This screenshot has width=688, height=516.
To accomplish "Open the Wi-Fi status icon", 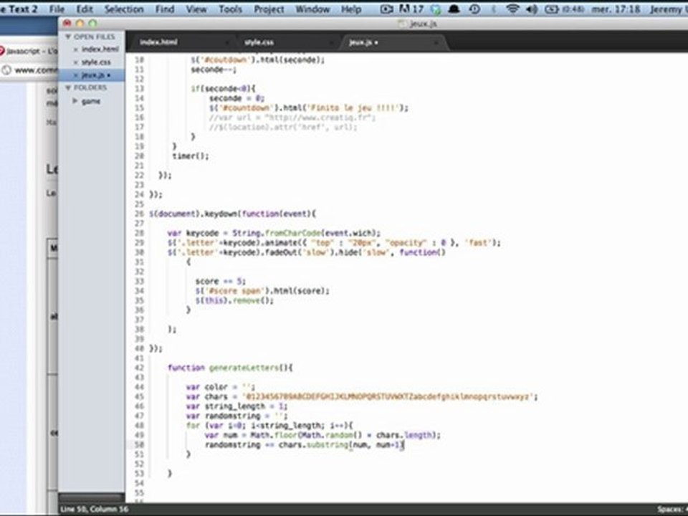I will point(512,9).
